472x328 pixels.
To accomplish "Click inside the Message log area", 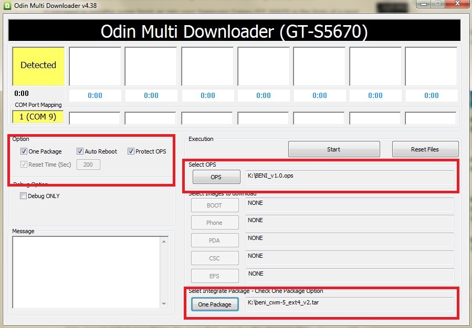I will coord(87,271).
